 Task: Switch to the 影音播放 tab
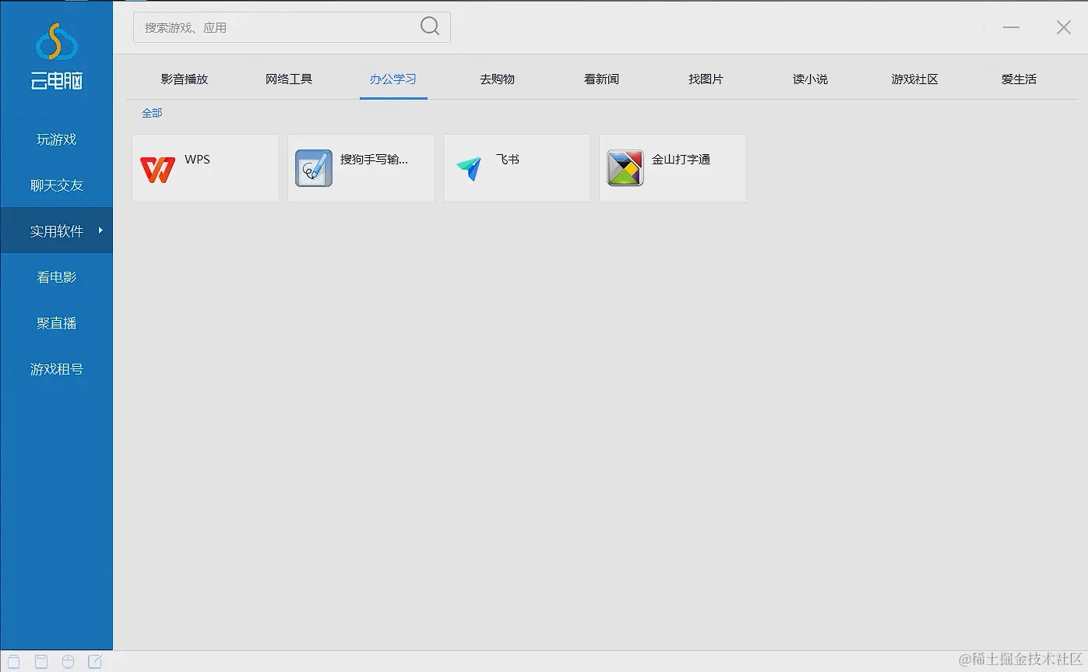point(184,78)
